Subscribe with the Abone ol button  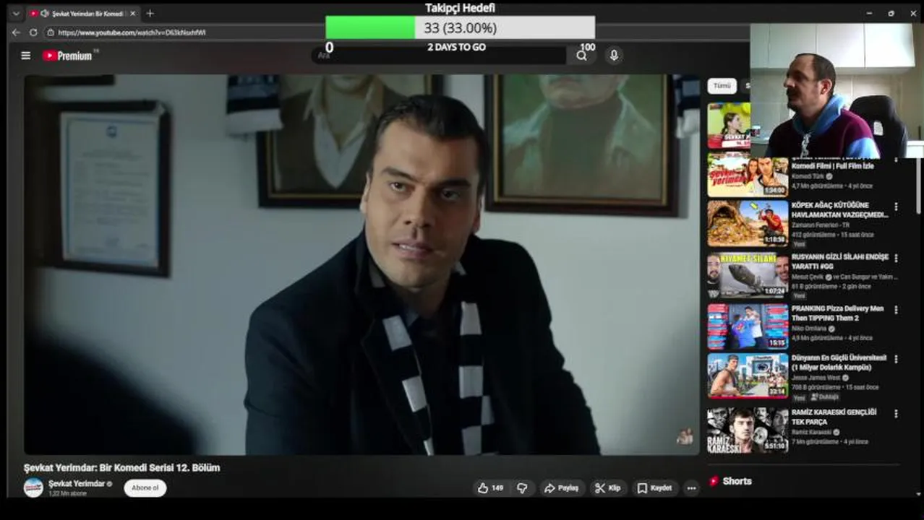point(145,488)
